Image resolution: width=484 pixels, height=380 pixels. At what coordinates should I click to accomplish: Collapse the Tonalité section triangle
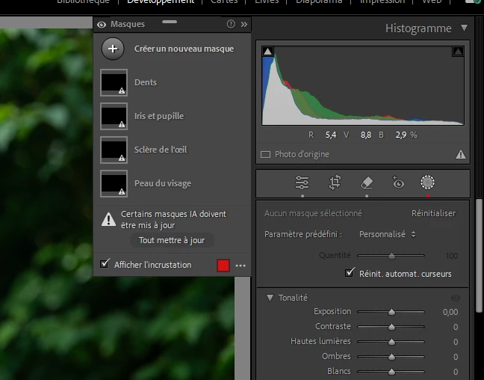tap(270, 298)
